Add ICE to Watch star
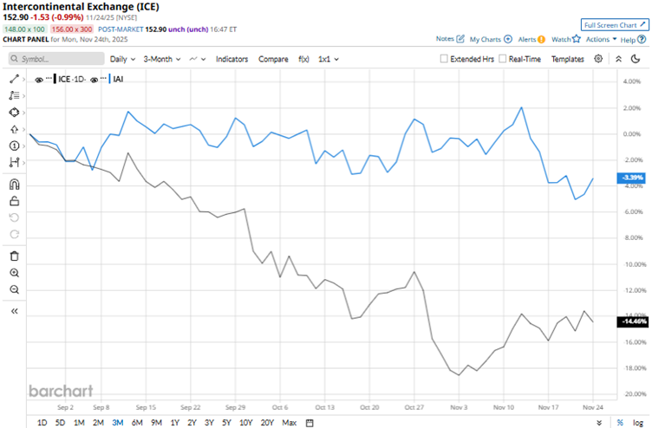The width and height of the screenshot is (652, 428). [577, 39]
